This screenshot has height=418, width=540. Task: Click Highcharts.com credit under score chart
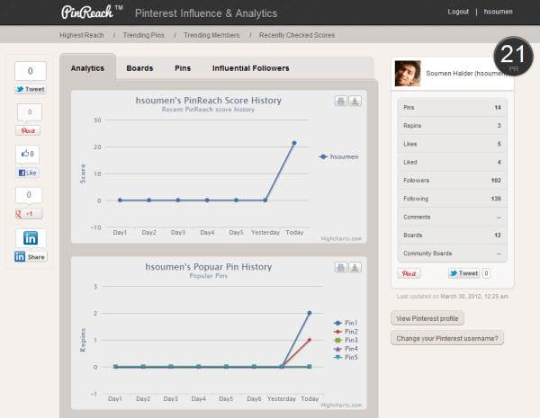coord(341,239)
